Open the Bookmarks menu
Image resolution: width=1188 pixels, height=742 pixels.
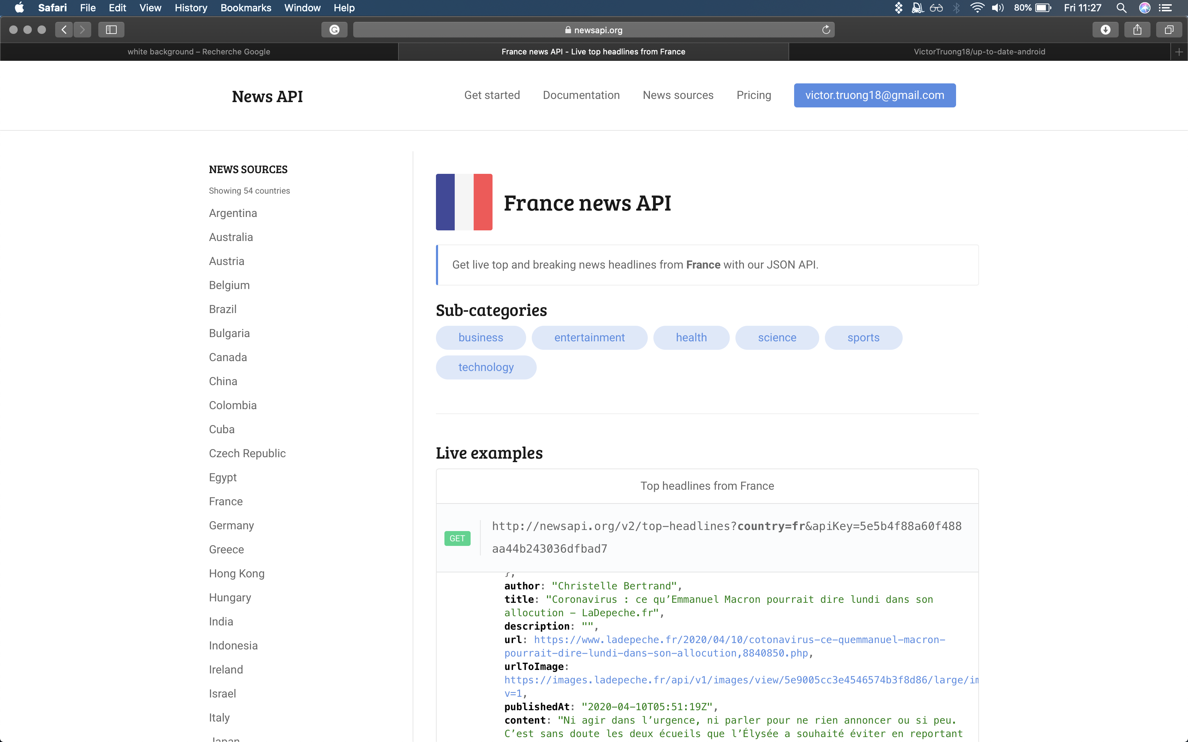coord(245,8)
